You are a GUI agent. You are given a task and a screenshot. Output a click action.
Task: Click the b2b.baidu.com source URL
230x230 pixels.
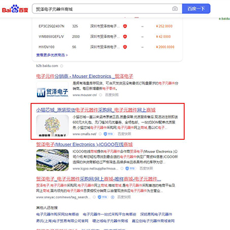tap(47, 66)
